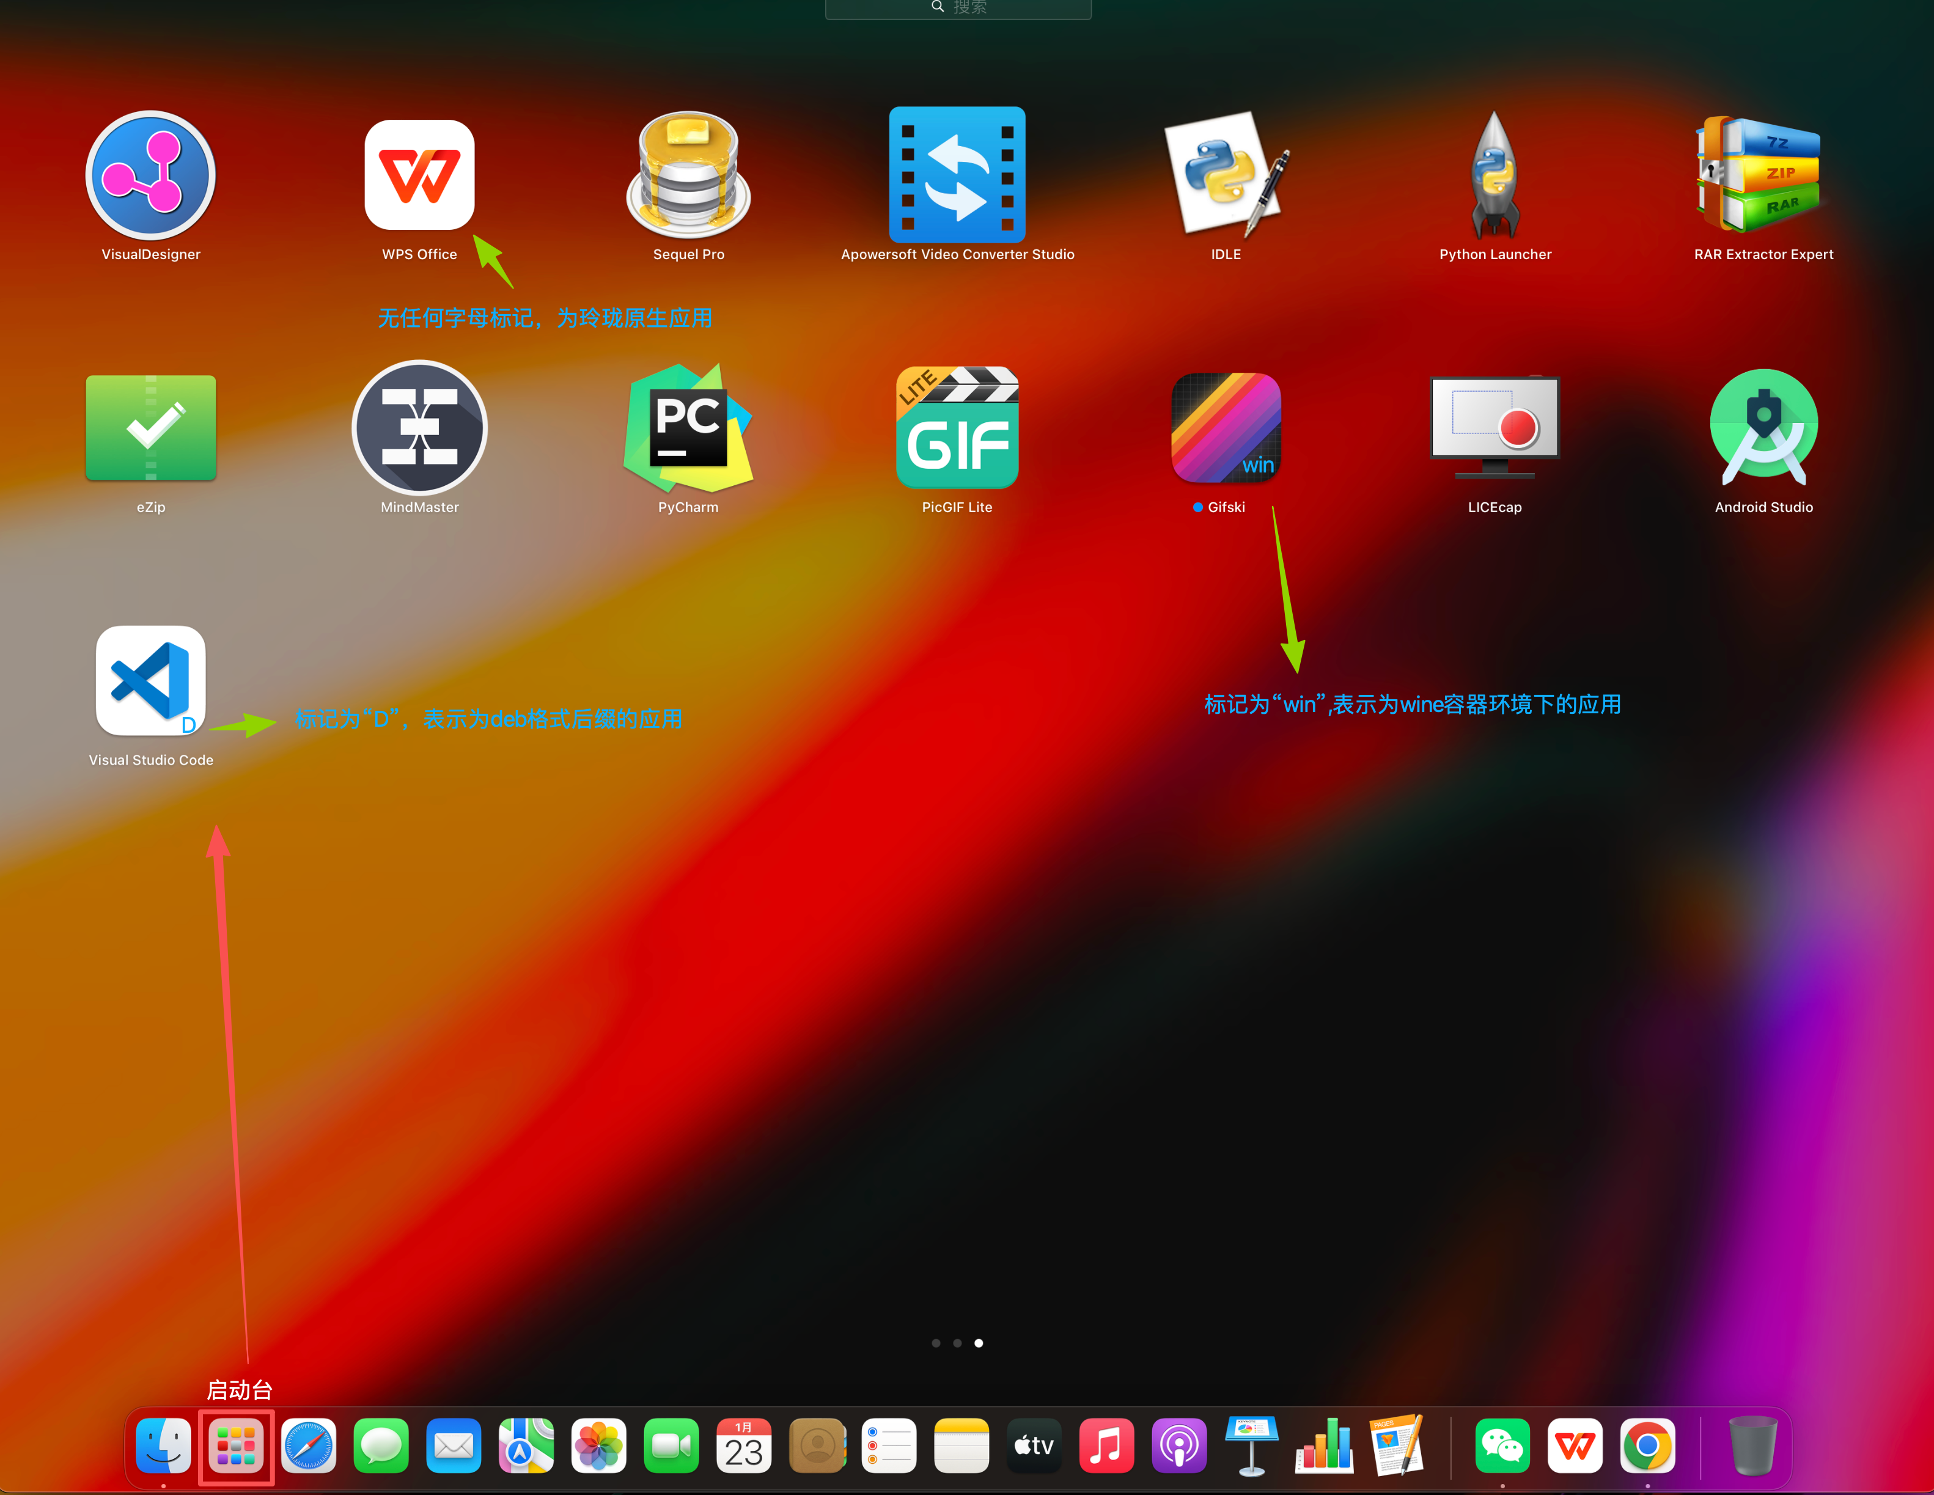Screen dimensions: 1934x1495
Task: Launch Sequel Pro from the launchpad
Action: [688, 175]
